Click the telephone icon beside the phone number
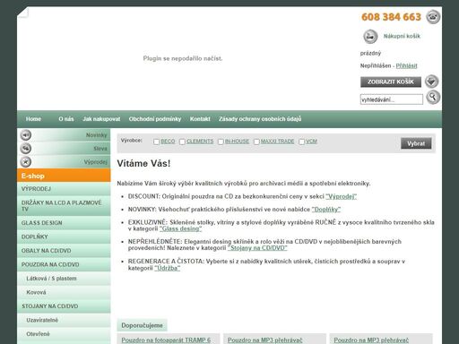This screenshot has width=459, height=344. [433, 17]
